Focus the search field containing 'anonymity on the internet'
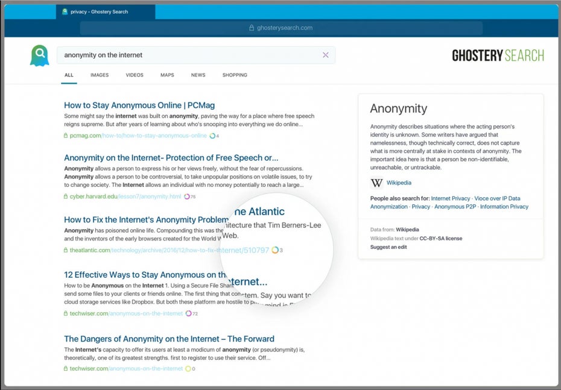Screen dimensions: 561x390 coord(196,55)
